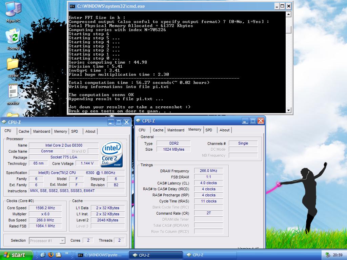Expand the quick launch chevron
347x260 pixels.
click(x=66, y=253)
